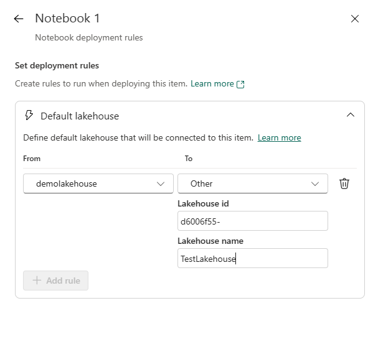373x339 pixels.
Task: Click the chevron arrow in demolakehouse dropdown
Action: tap(161, 184)
